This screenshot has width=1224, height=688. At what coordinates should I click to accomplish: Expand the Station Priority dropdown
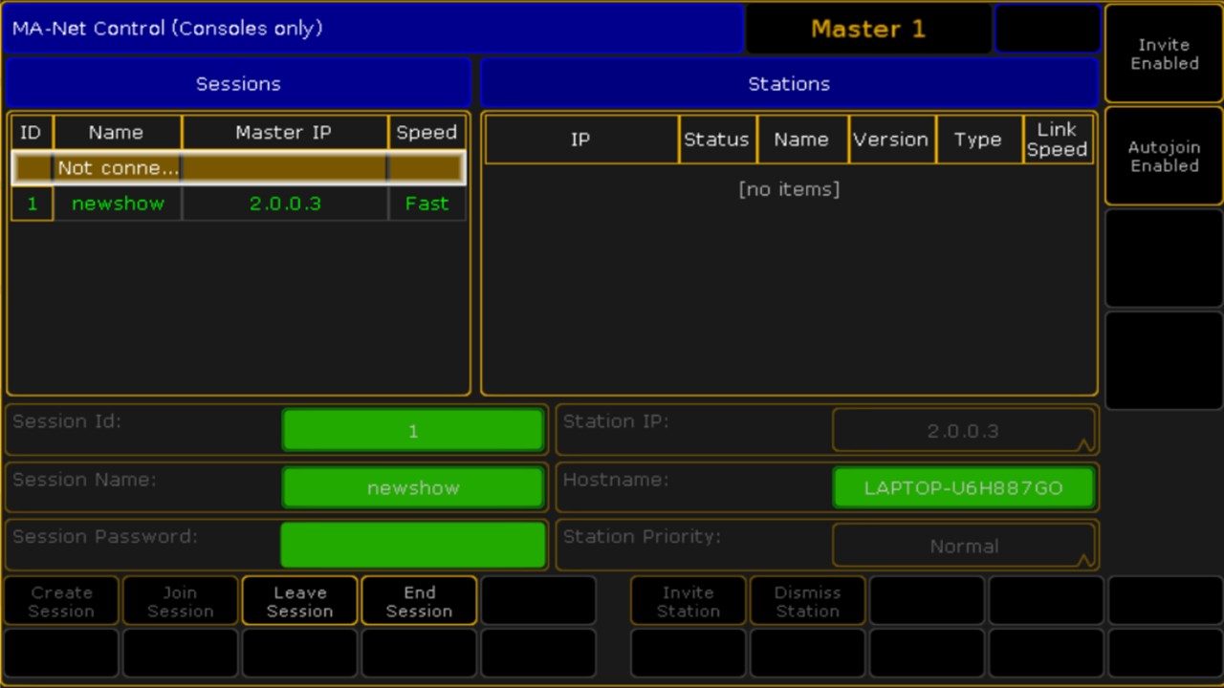pyautogui.click(x=964, y=547)
